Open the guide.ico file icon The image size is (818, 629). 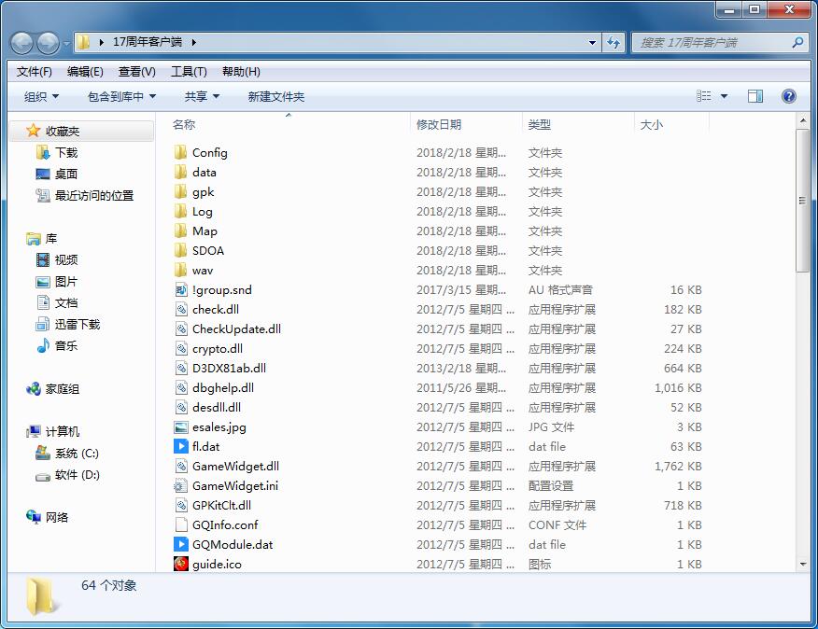[x=181, y=564]
